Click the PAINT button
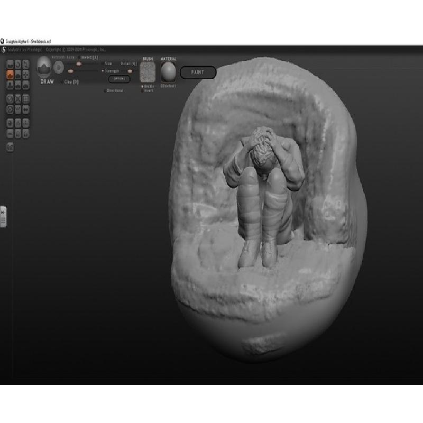Screen dimensions: 423x423 click(198, 72)
